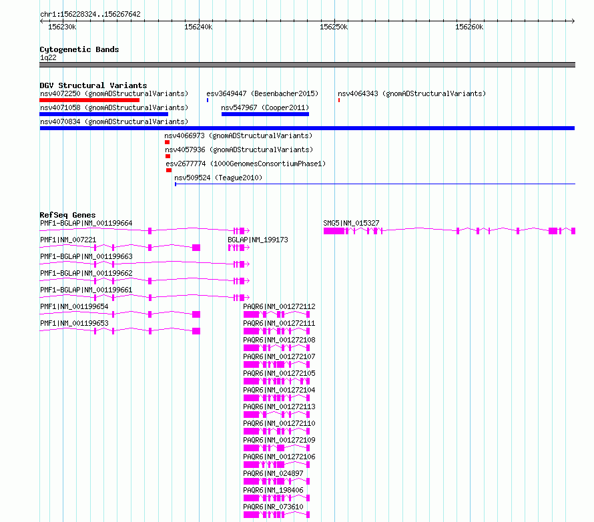Click the PAQR6|NM_024897 transcript label
This screenshot has width=594, height=522.
273,473
